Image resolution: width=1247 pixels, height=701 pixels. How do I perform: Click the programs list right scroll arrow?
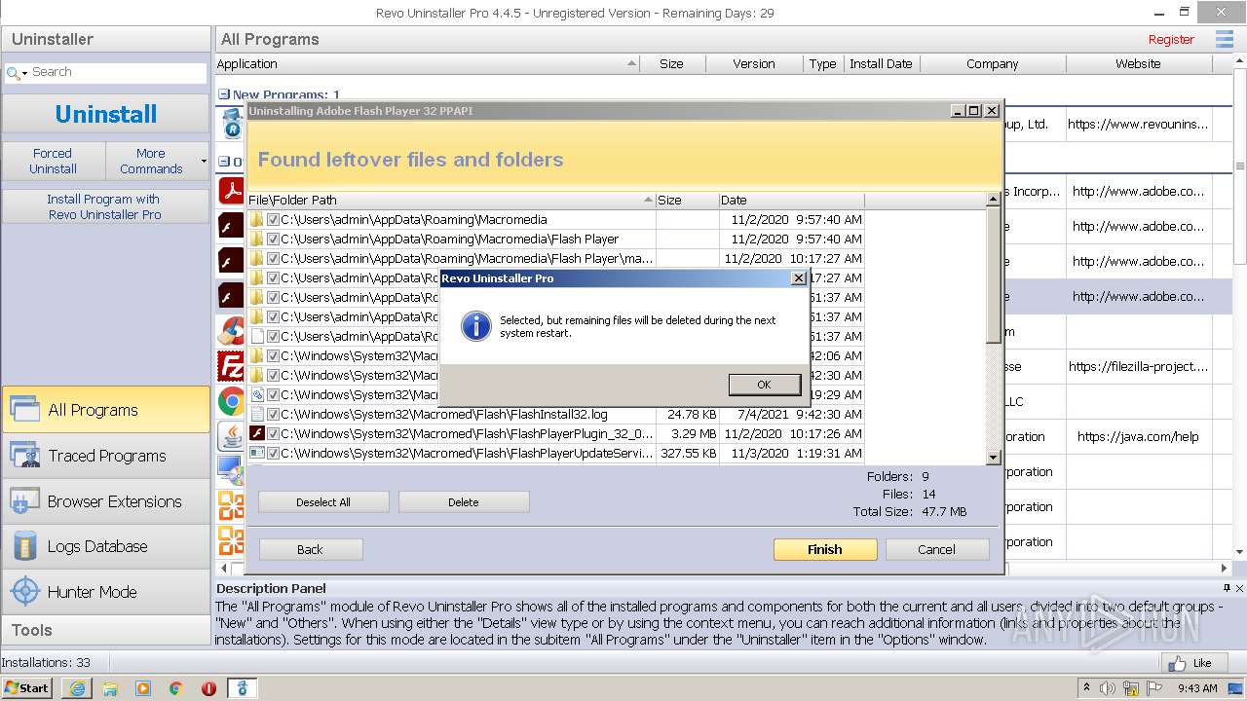(x=1225, y=568)
